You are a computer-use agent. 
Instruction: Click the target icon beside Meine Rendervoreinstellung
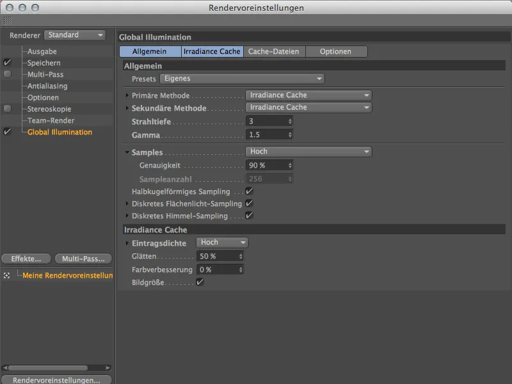(6, 276)
